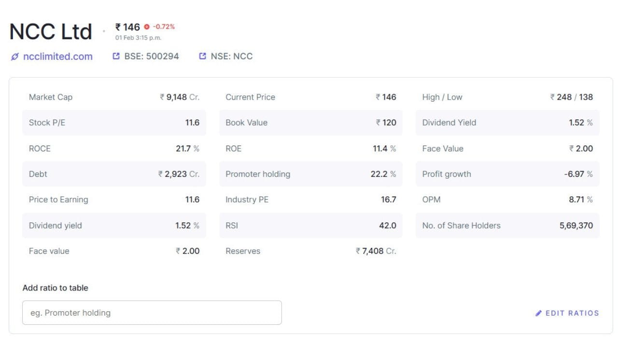The width and height of the screenshot is (618, 348).
Task: Open the NSE: NCC listing link
Action: click(x=231, y=56)
